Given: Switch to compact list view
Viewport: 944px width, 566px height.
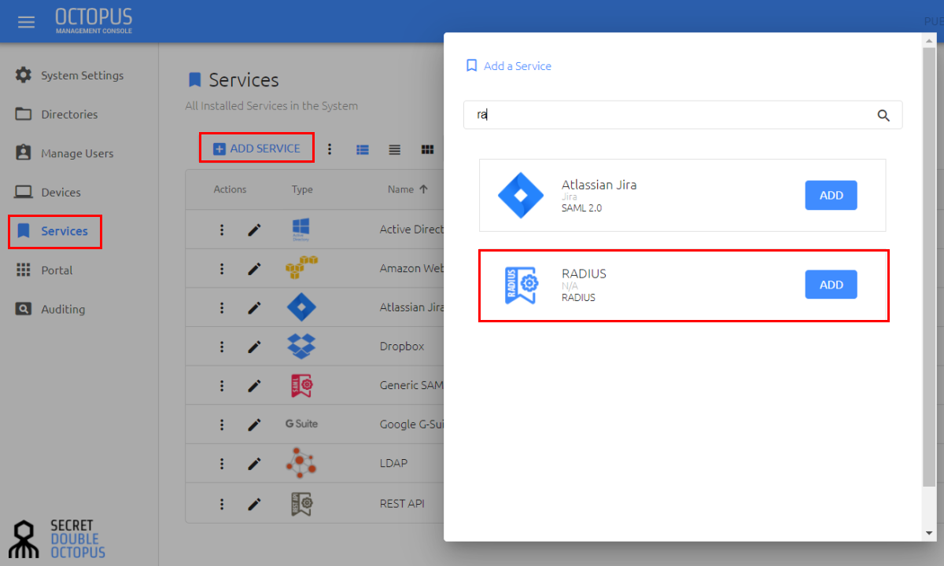Looking at the screenshot, I should click(x=395, y=149).
